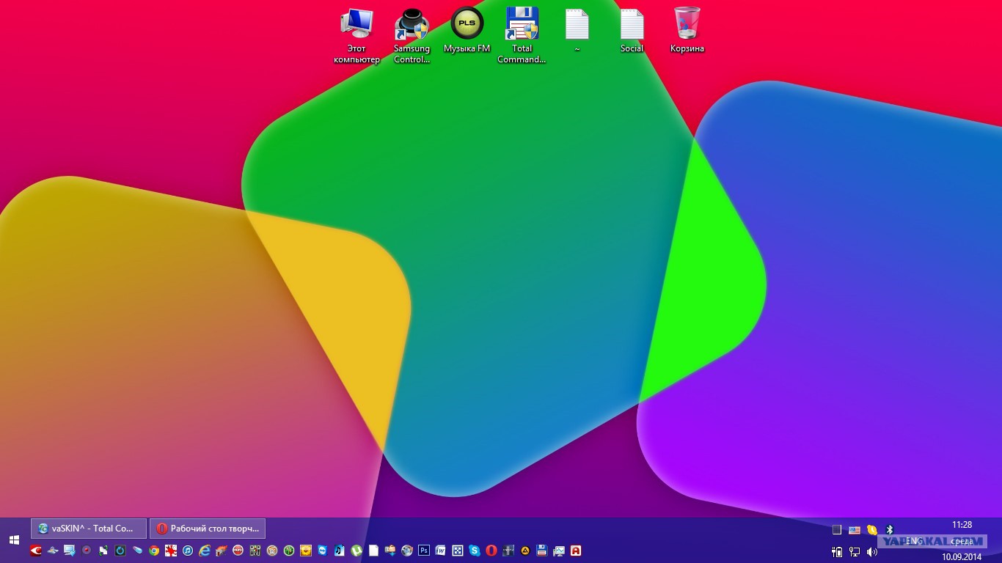Click the blue round music note icon
This screenshot has width=1002, height=563.
188,550
